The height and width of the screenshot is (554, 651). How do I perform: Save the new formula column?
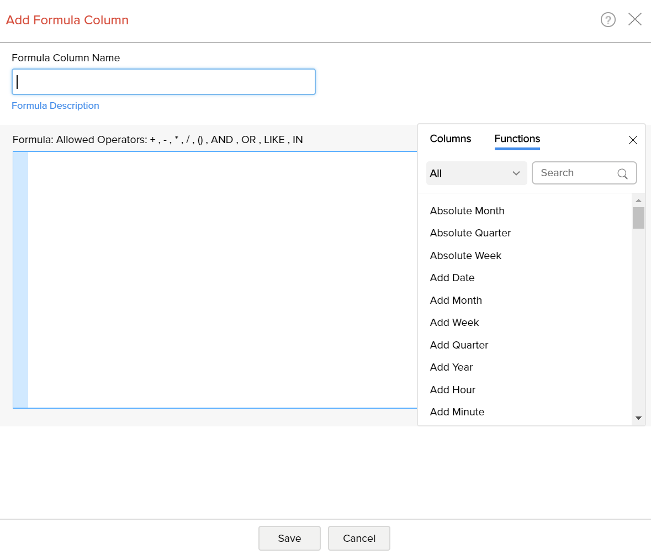coord(289,537)
